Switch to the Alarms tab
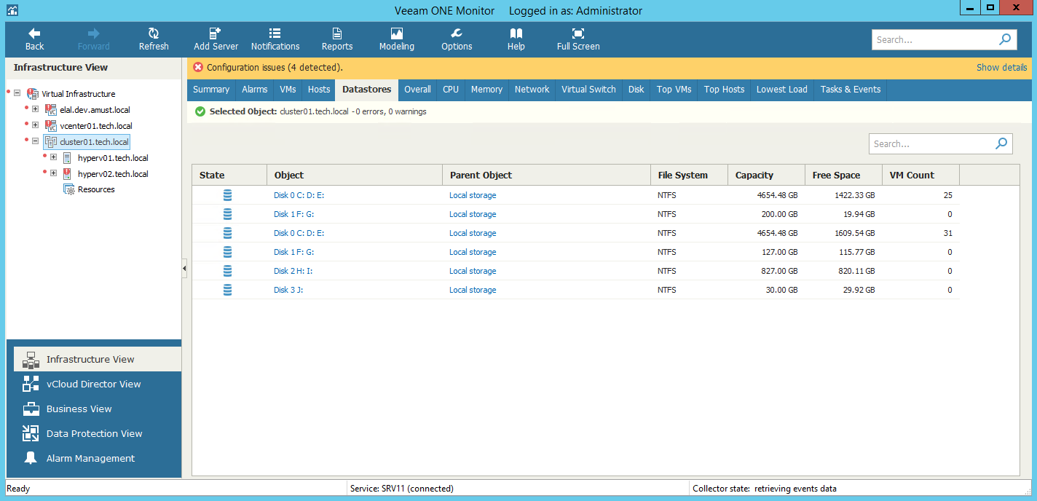Viewport: 1037px width, 501px height. pyautogui.click(x=255, y=90)
